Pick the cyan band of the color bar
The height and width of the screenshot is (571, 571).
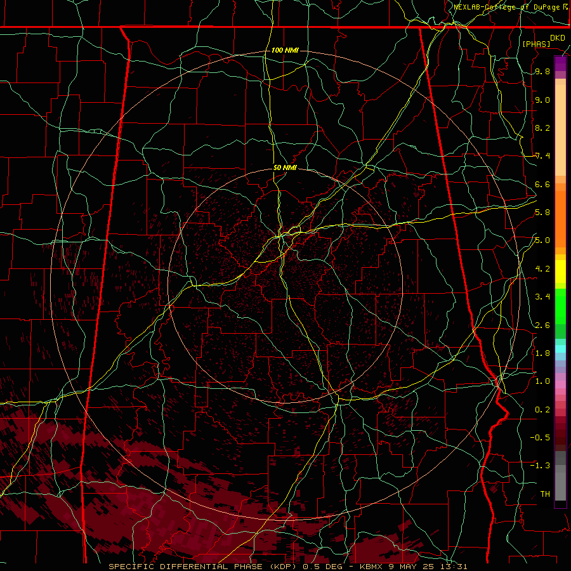560,349
